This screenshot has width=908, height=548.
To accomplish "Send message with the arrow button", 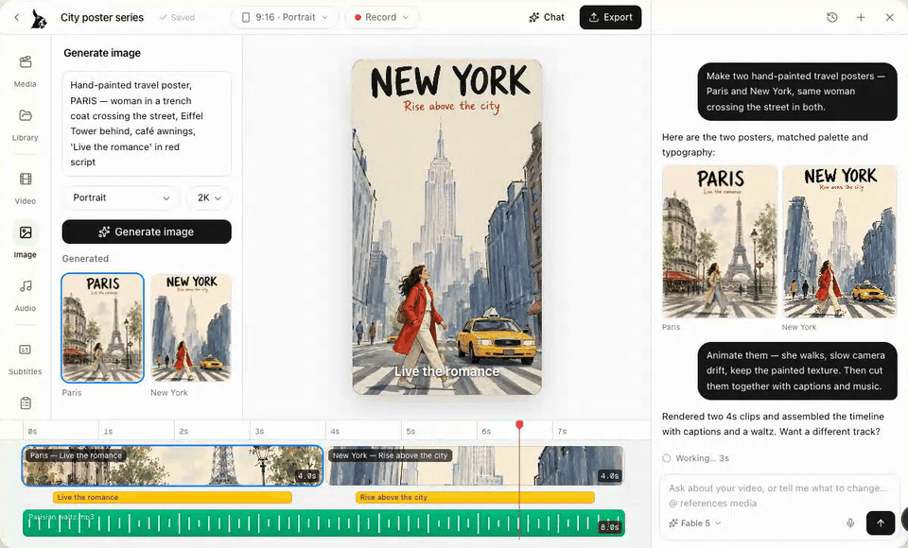I will 881,522.
